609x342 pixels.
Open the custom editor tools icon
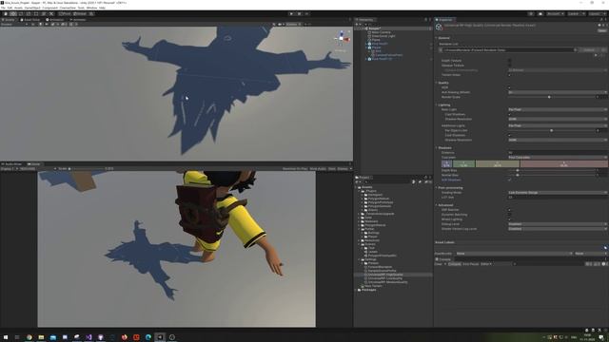tap(51, 13)
